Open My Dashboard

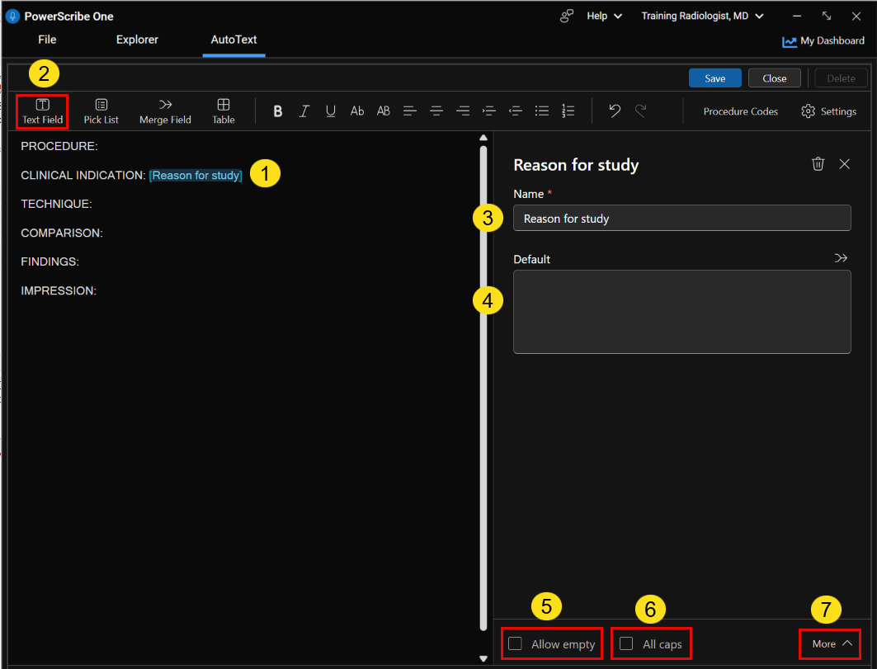tap(823, 41)
